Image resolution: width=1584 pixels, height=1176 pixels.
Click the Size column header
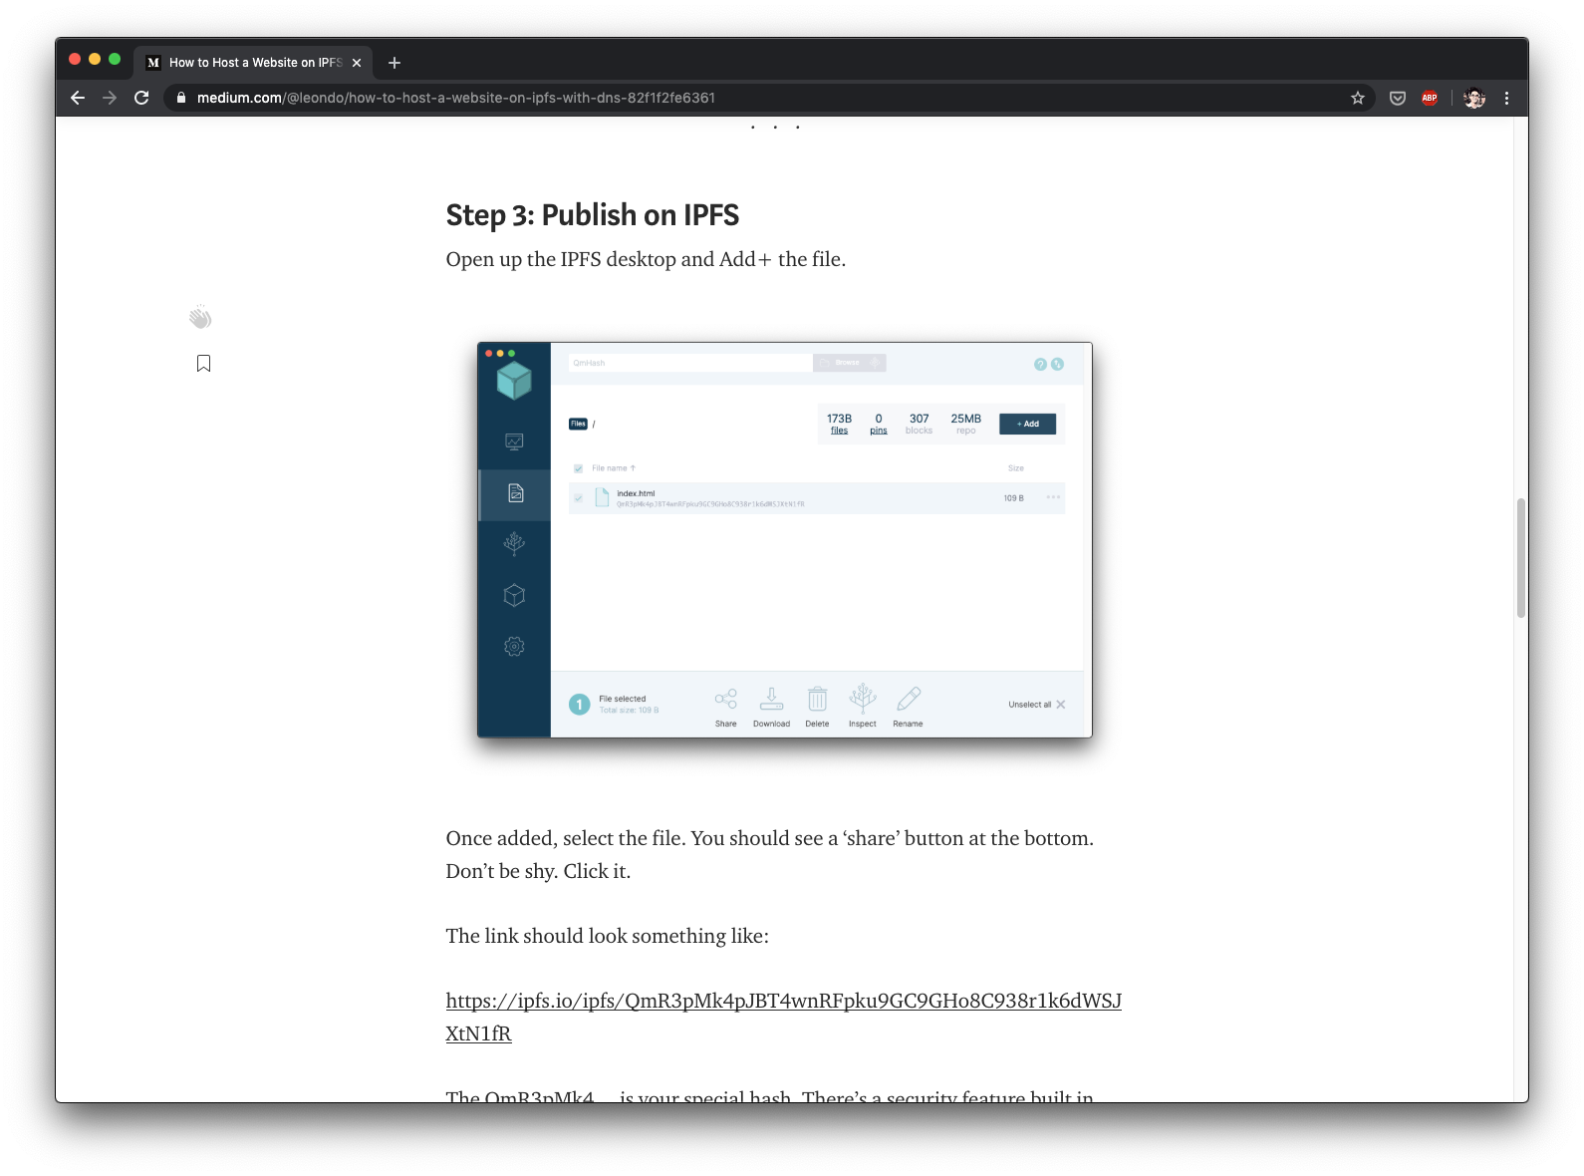1015,468
